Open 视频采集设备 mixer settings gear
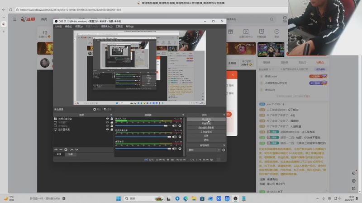 (180, 137)
